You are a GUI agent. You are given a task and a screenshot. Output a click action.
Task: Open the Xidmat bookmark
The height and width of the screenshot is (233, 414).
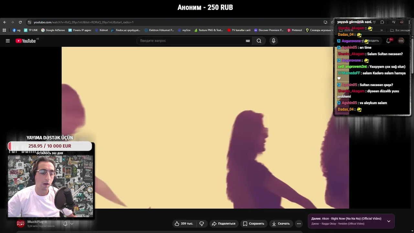click(x=101, y=30)
